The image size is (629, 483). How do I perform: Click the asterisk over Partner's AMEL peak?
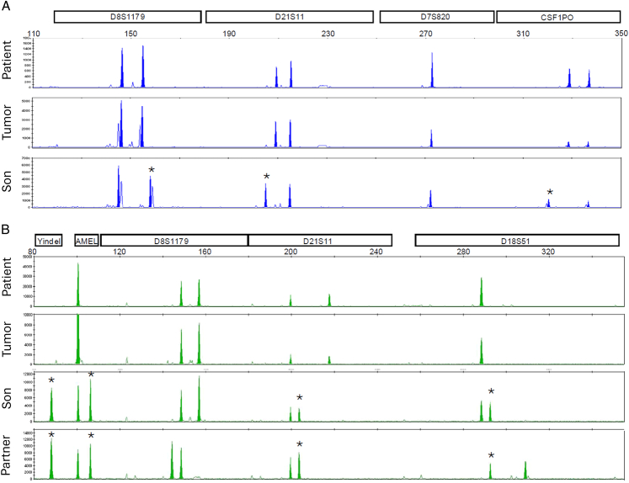click(91, 436)
